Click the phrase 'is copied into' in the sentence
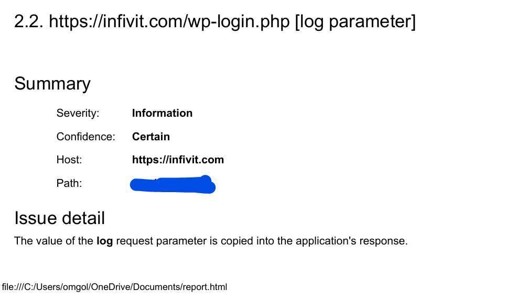Viewport: 505px width, 301px height. (x=233, y=241)
